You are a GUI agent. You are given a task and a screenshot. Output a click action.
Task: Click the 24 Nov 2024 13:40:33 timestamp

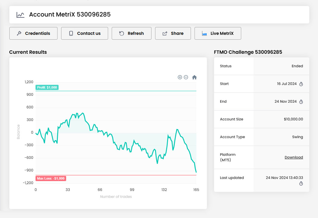point(284,177)
